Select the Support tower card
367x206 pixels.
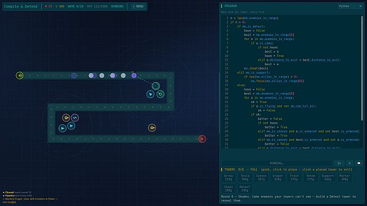tap(327, 177)
